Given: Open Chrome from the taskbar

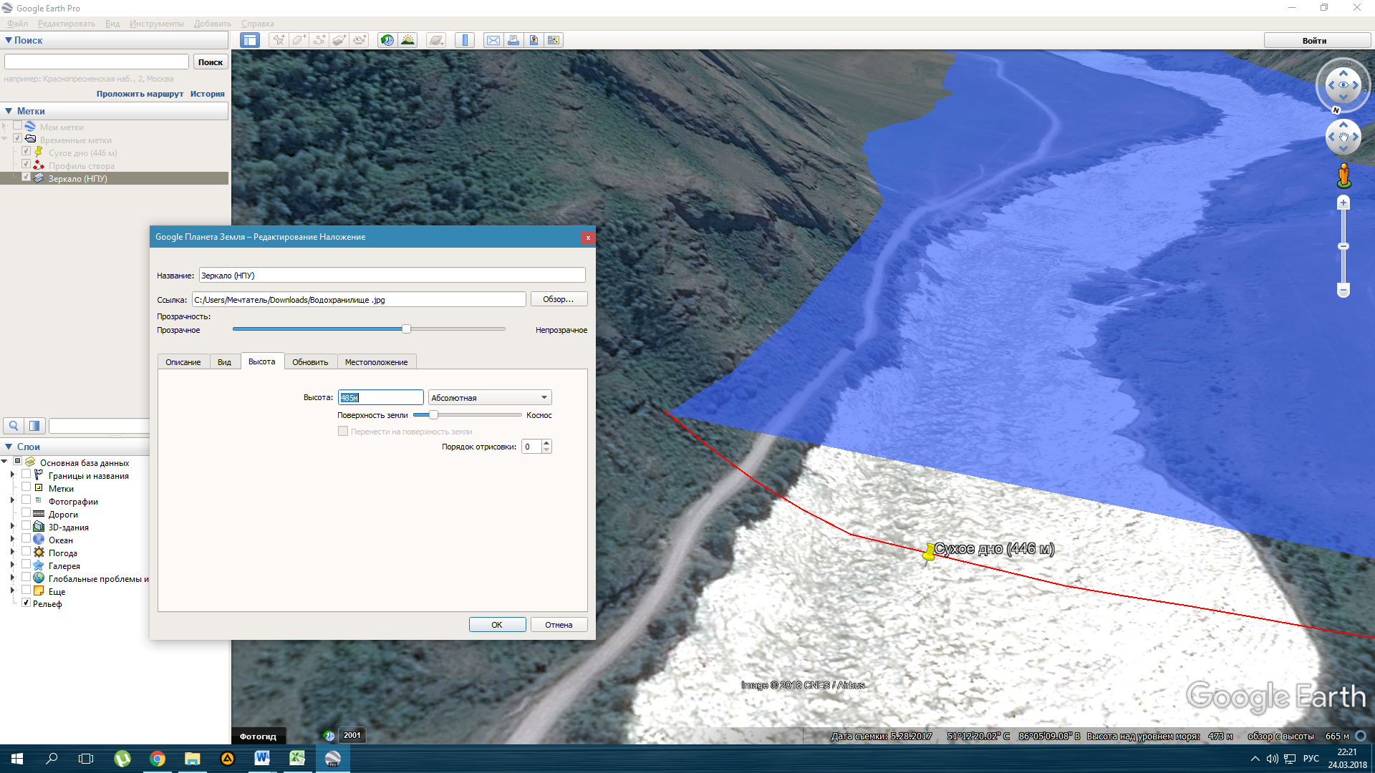Looking at the screenshot, I should point(158,758).
